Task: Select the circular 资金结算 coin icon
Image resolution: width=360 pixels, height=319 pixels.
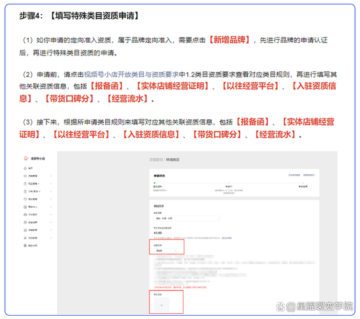Action: point(25,222)
